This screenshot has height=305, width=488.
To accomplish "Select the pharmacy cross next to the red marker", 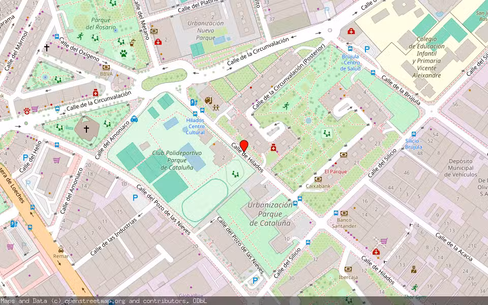I will pyautogui.click(x=274, y=148).
